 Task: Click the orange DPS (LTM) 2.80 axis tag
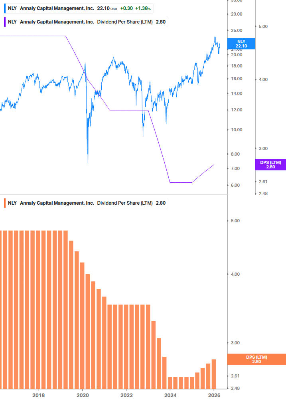pos(256,360)
